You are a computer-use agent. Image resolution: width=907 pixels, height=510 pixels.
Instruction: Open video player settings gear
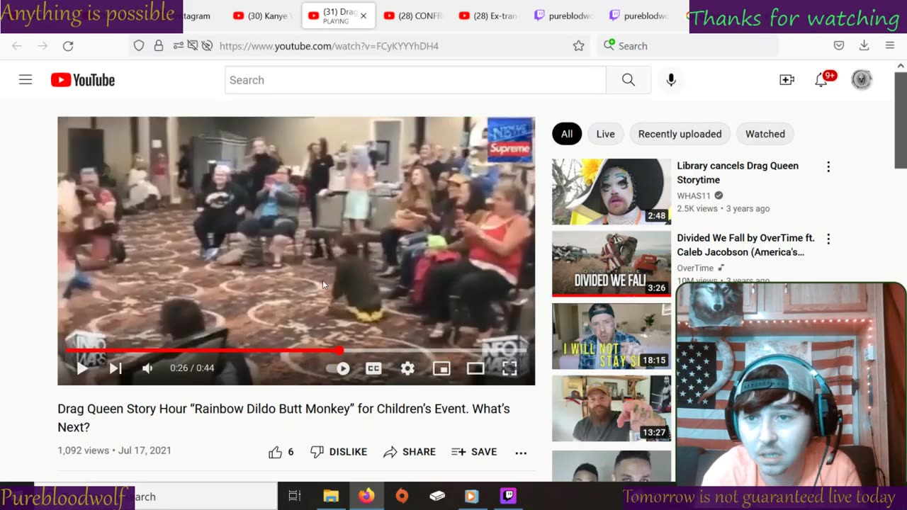pos(407,368)
